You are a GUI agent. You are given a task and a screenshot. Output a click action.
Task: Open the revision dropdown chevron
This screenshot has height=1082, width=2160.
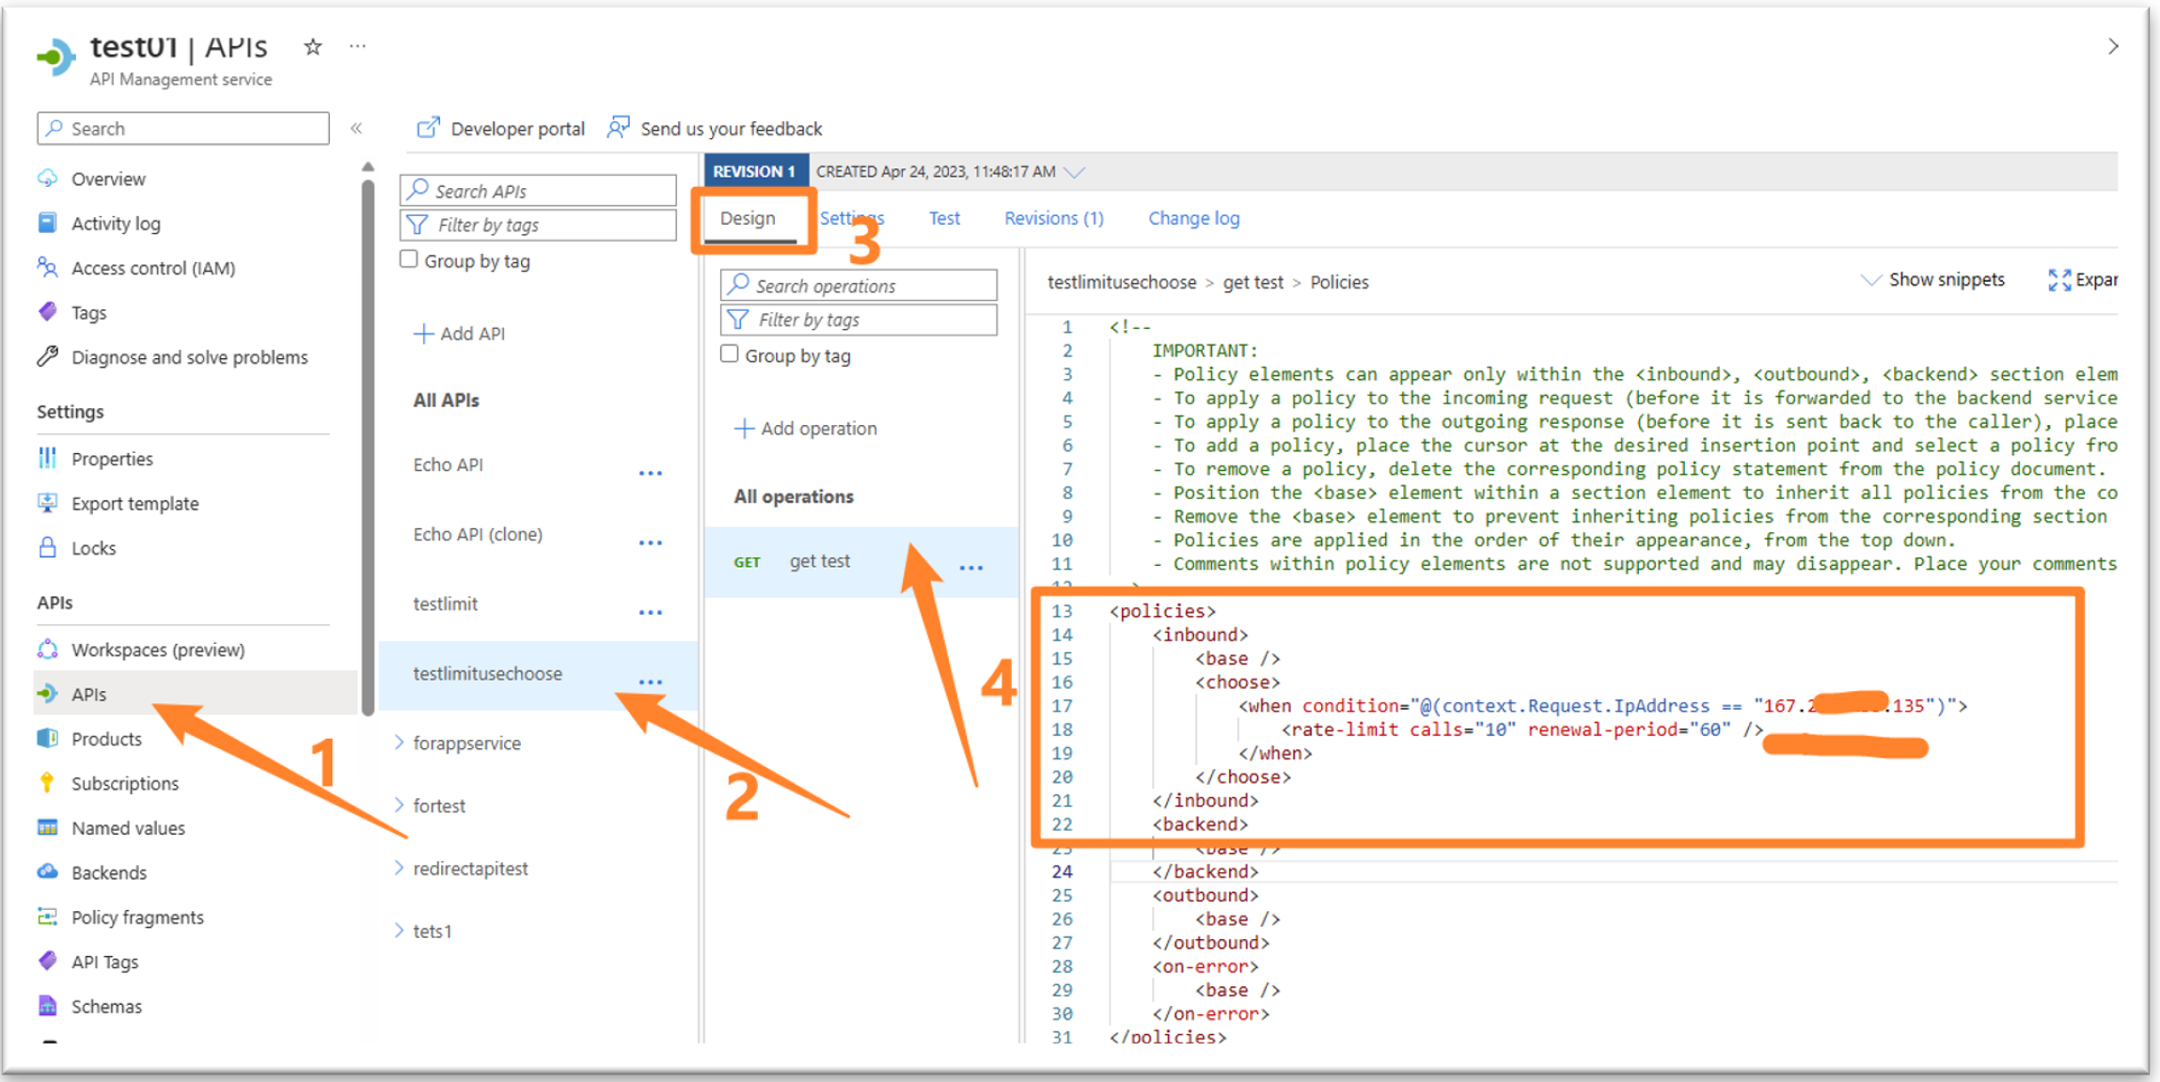pos(1075,172)
